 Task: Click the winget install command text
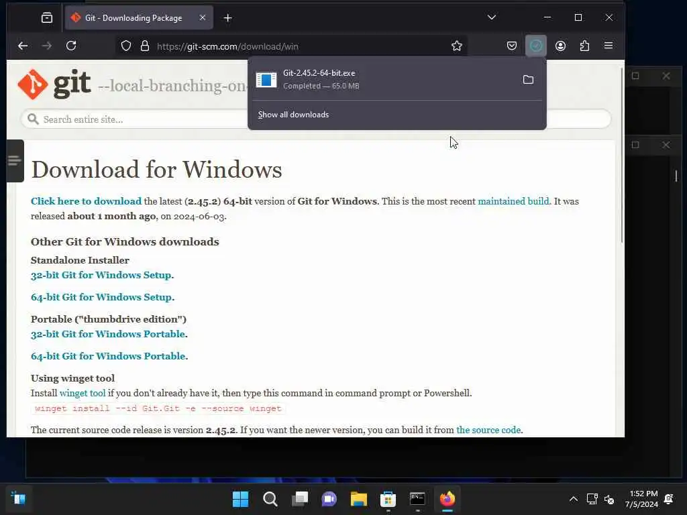[158, 408]
